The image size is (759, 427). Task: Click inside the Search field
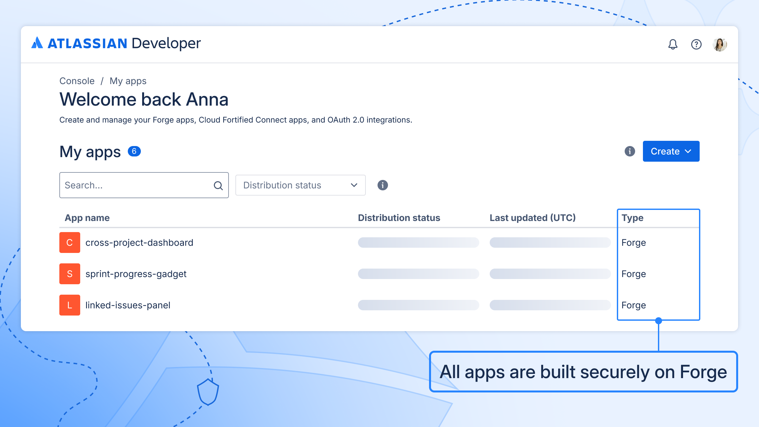pyautogui.click(x=130, y=185)
